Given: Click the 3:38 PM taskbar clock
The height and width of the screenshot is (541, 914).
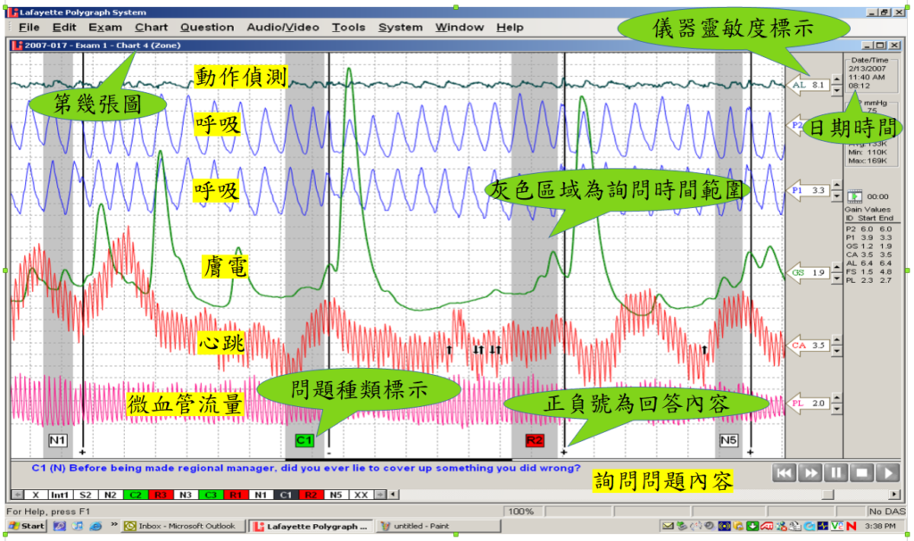Looking at the screenshot, I should pyautogui.click(x=880, y=526).
